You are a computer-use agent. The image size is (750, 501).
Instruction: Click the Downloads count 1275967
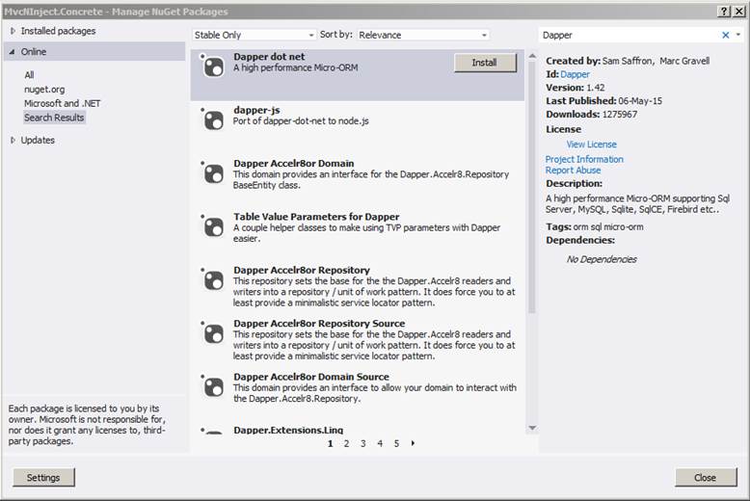coord(620,115)
